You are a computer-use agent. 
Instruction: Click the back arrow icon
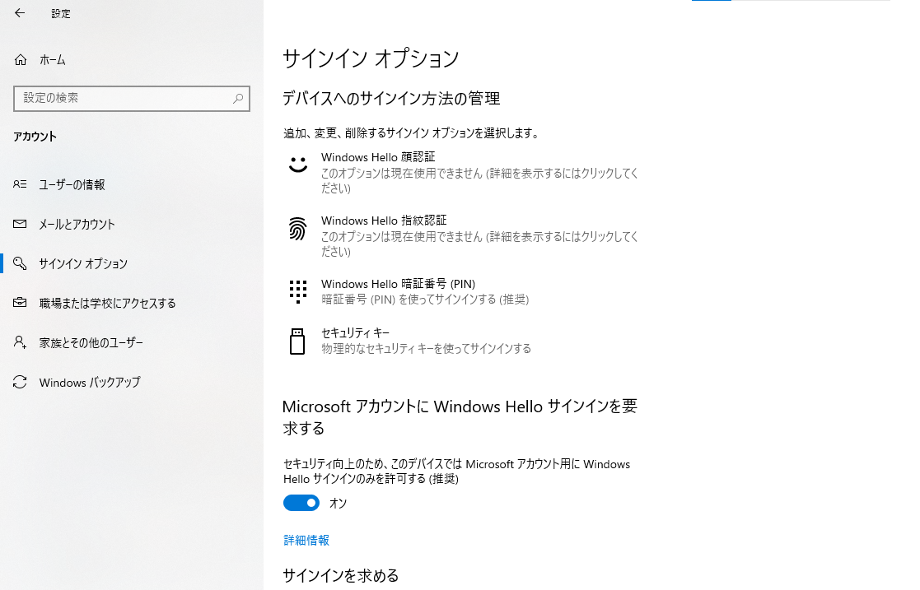click(20, 13)
